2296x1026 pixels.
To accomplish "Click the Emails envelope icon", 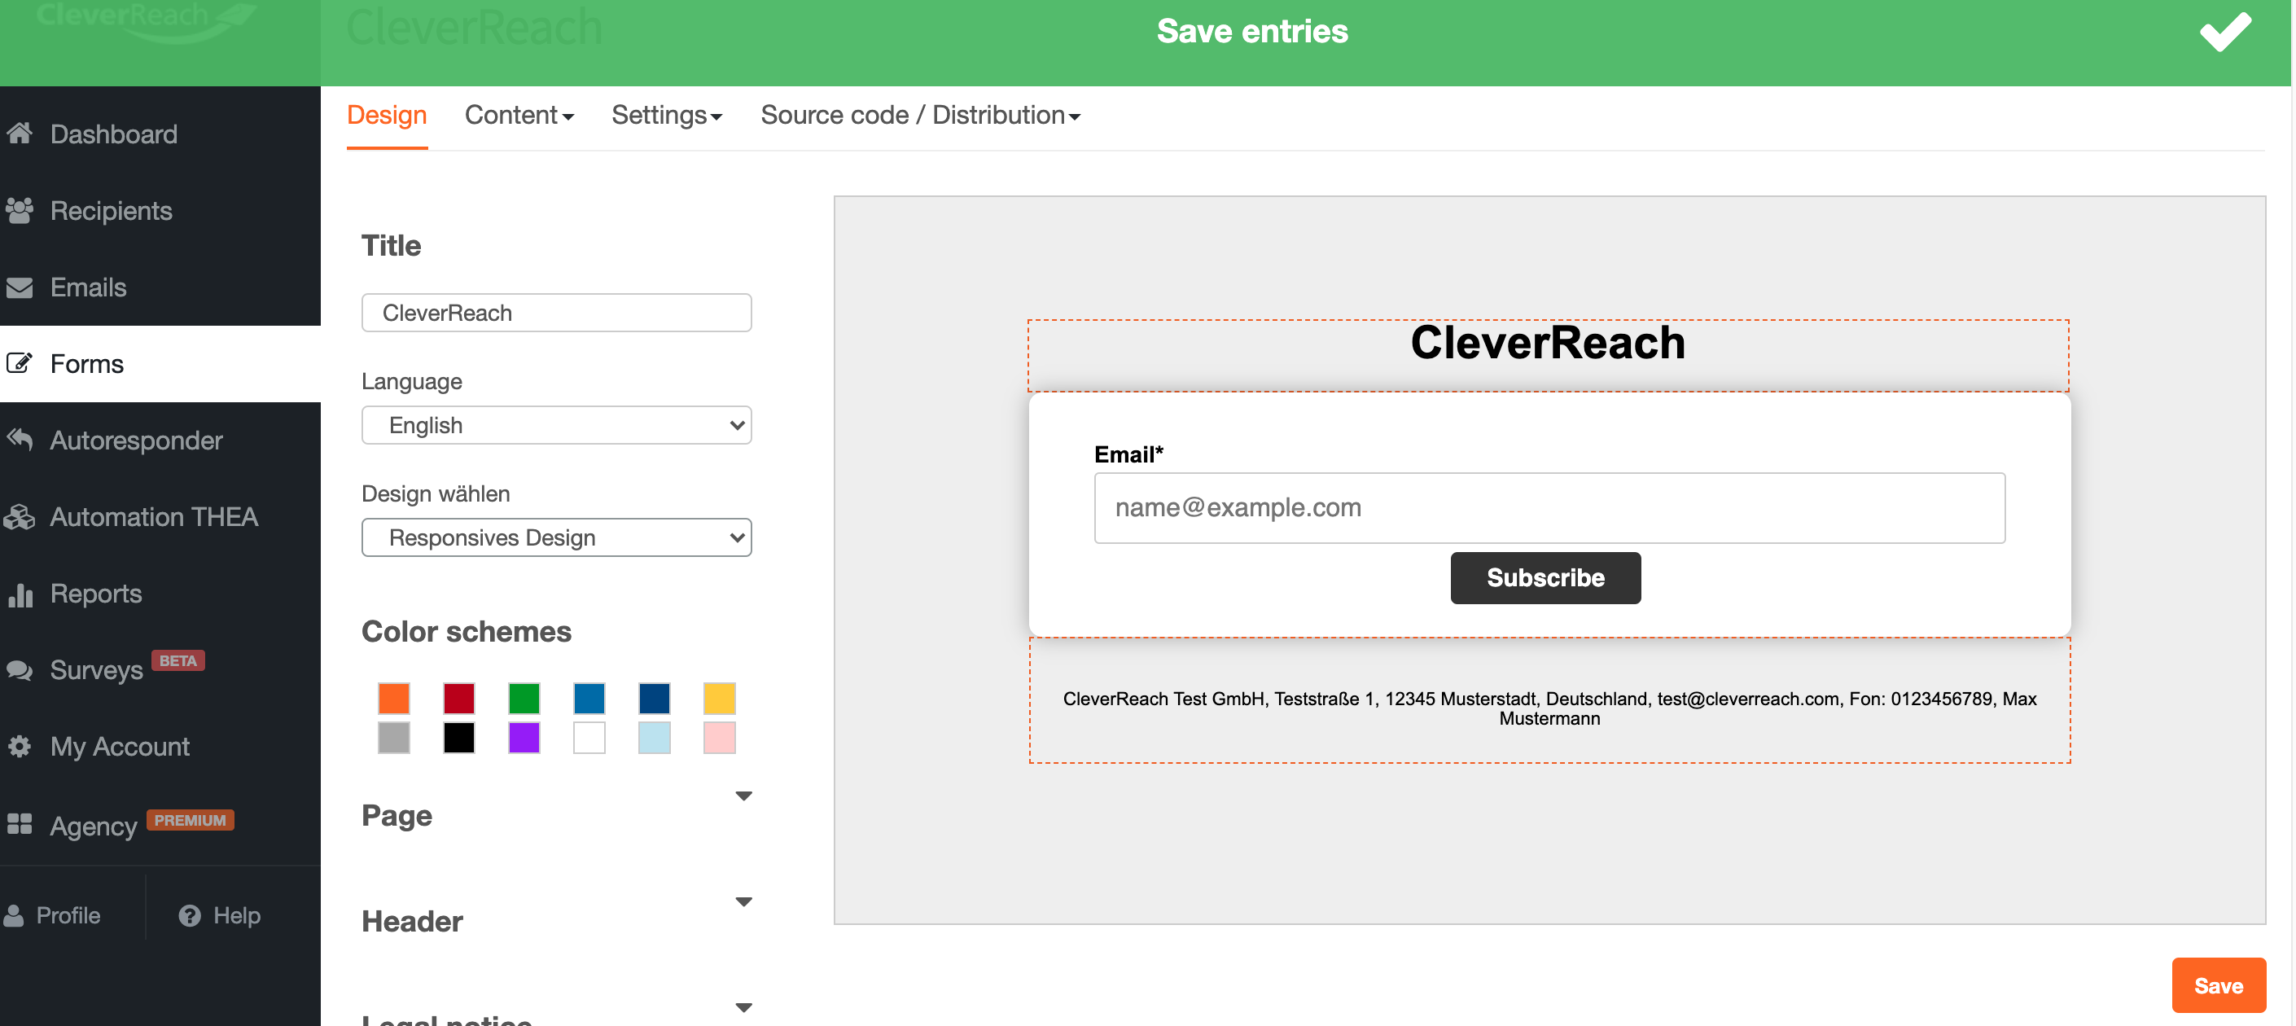I will 20,287.
